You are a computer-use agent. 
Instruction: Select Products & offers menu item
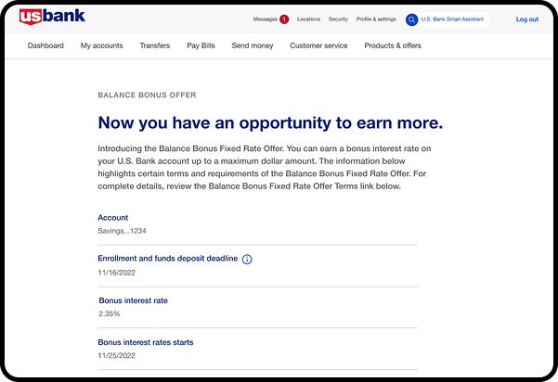point(392,45)
